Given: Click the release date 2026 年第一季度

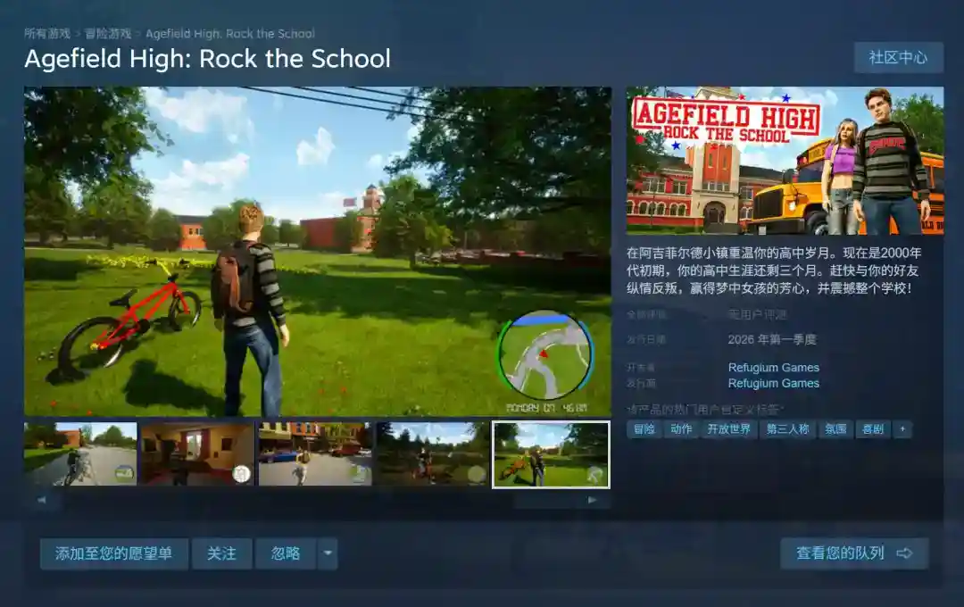Looking at the screenshot, I should point(772,339).
